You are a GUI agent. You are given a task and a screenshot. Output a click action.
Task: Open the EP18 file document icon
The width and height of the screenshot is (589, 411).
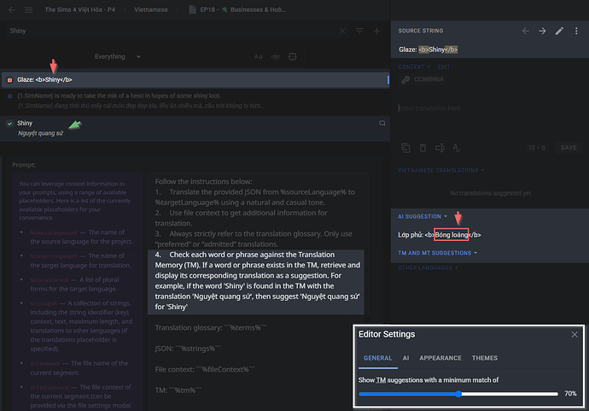coord(192,9)
